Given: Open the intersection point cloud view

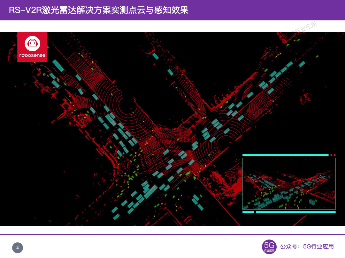Looking at the screenshot, I should [144, 127].
